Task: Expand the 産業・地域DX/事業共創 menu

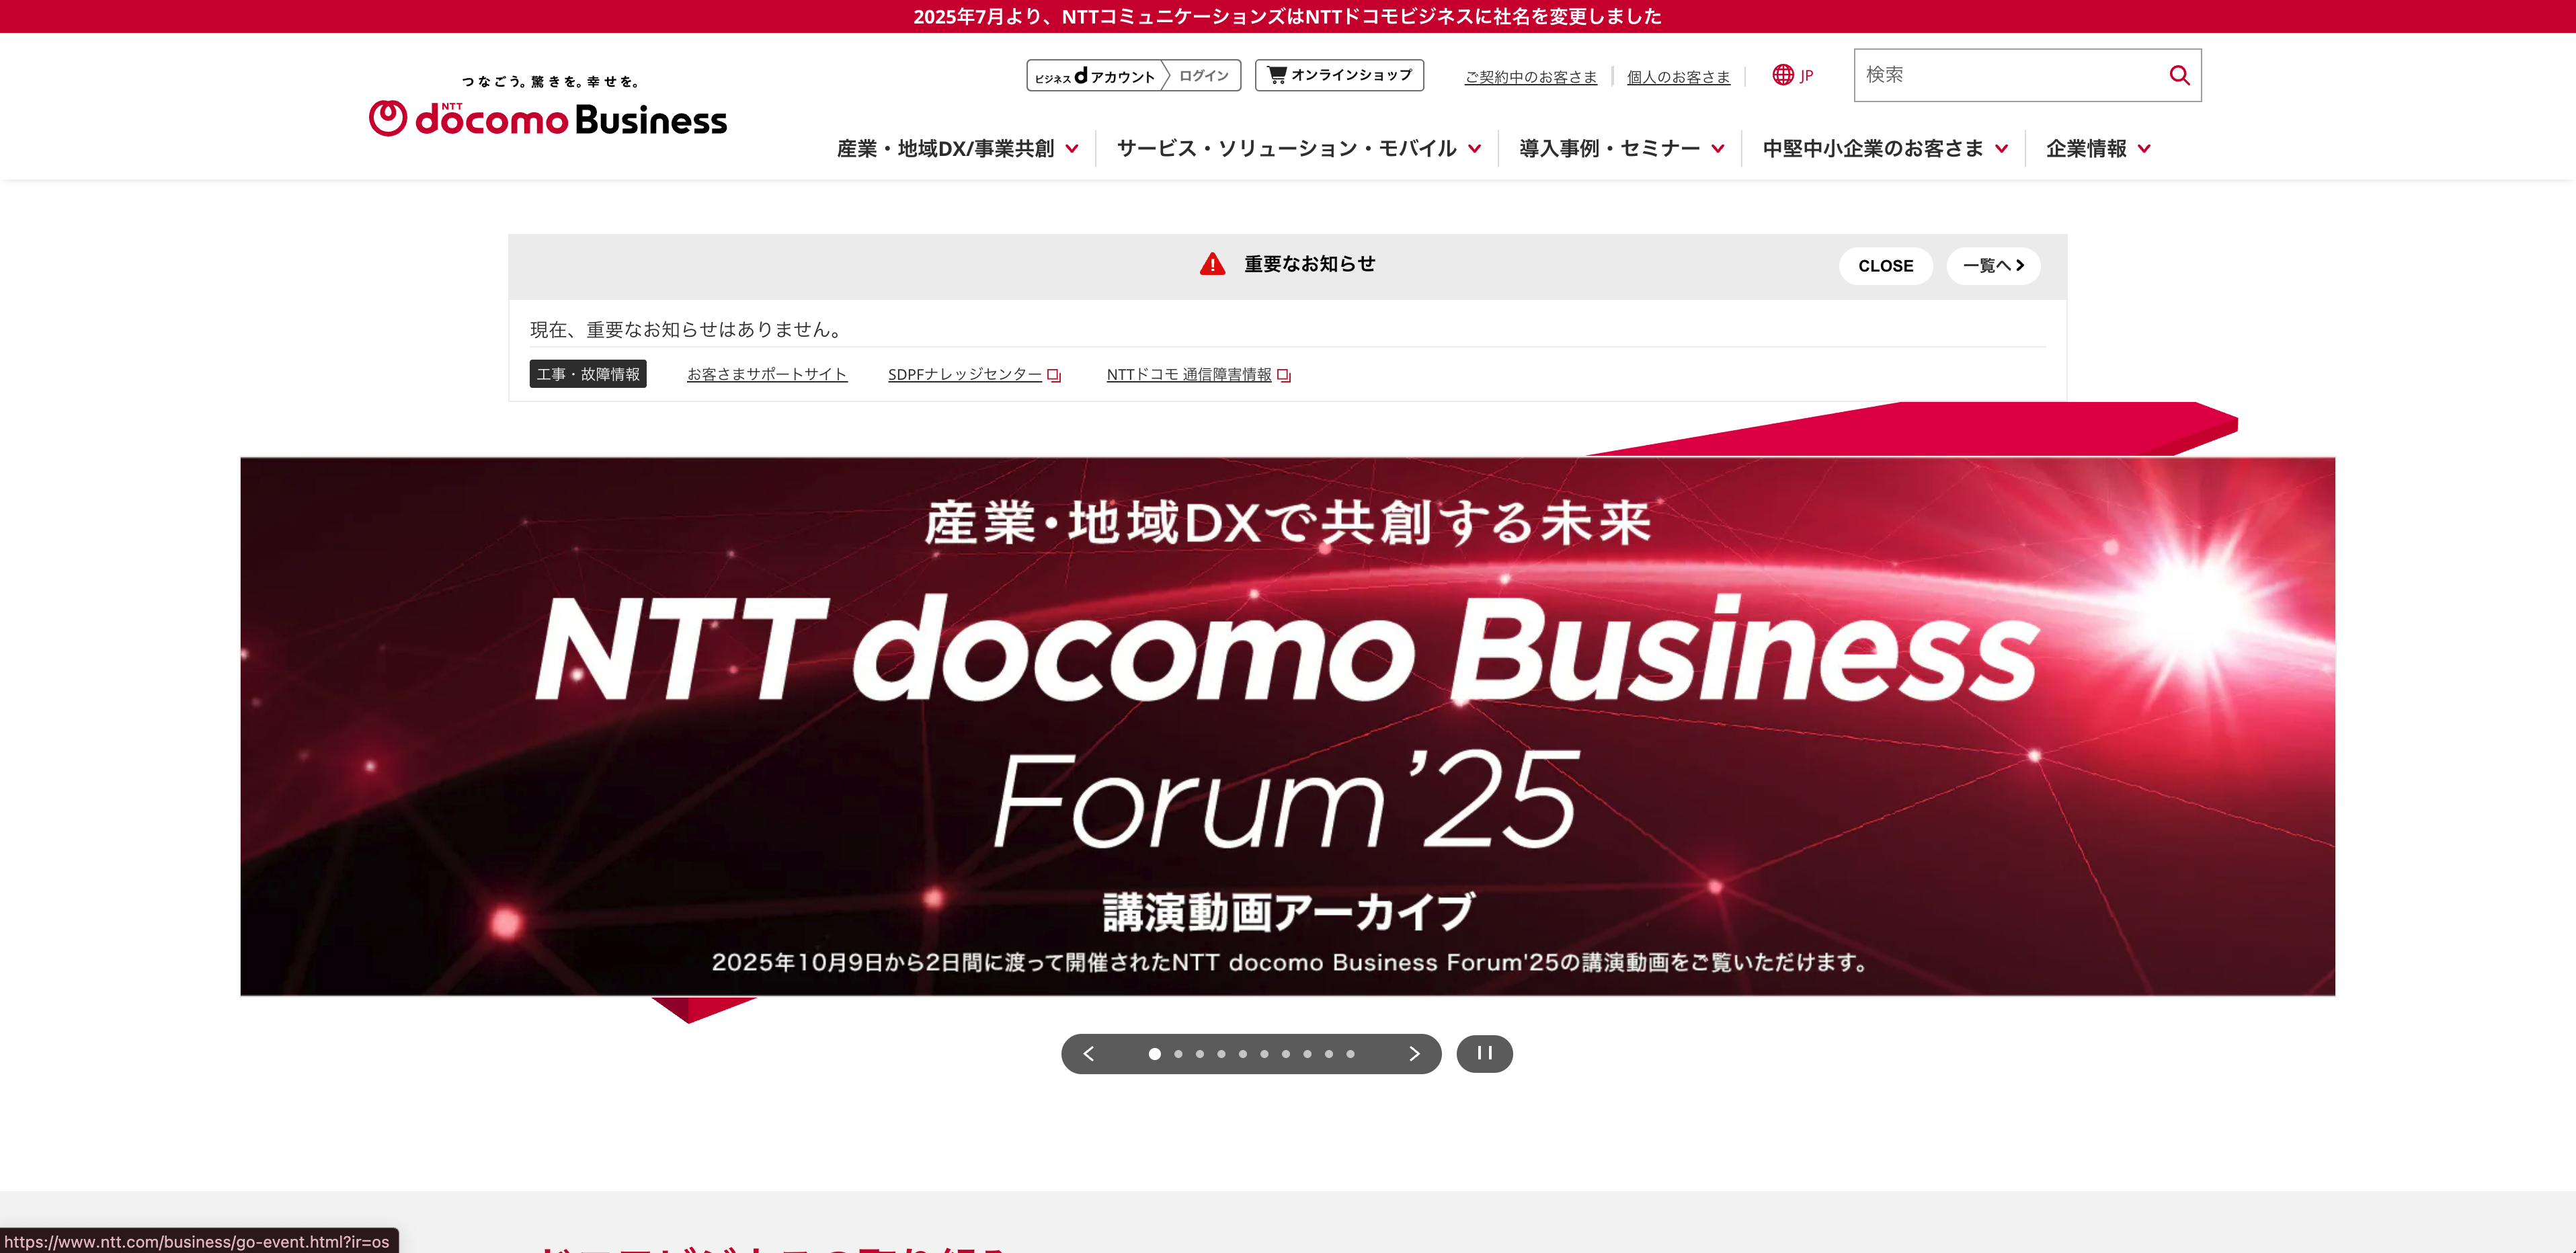Action: point(957,148)
